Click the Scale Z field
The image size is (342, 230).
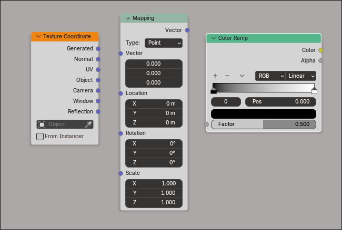[154, 203]
